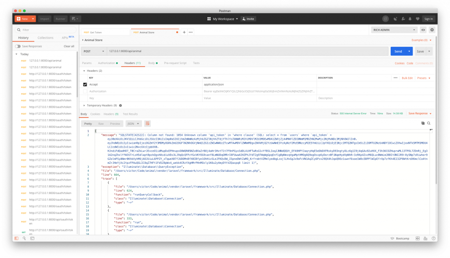Click the Import button
The image size is (450, 258).
coord(44,19)
